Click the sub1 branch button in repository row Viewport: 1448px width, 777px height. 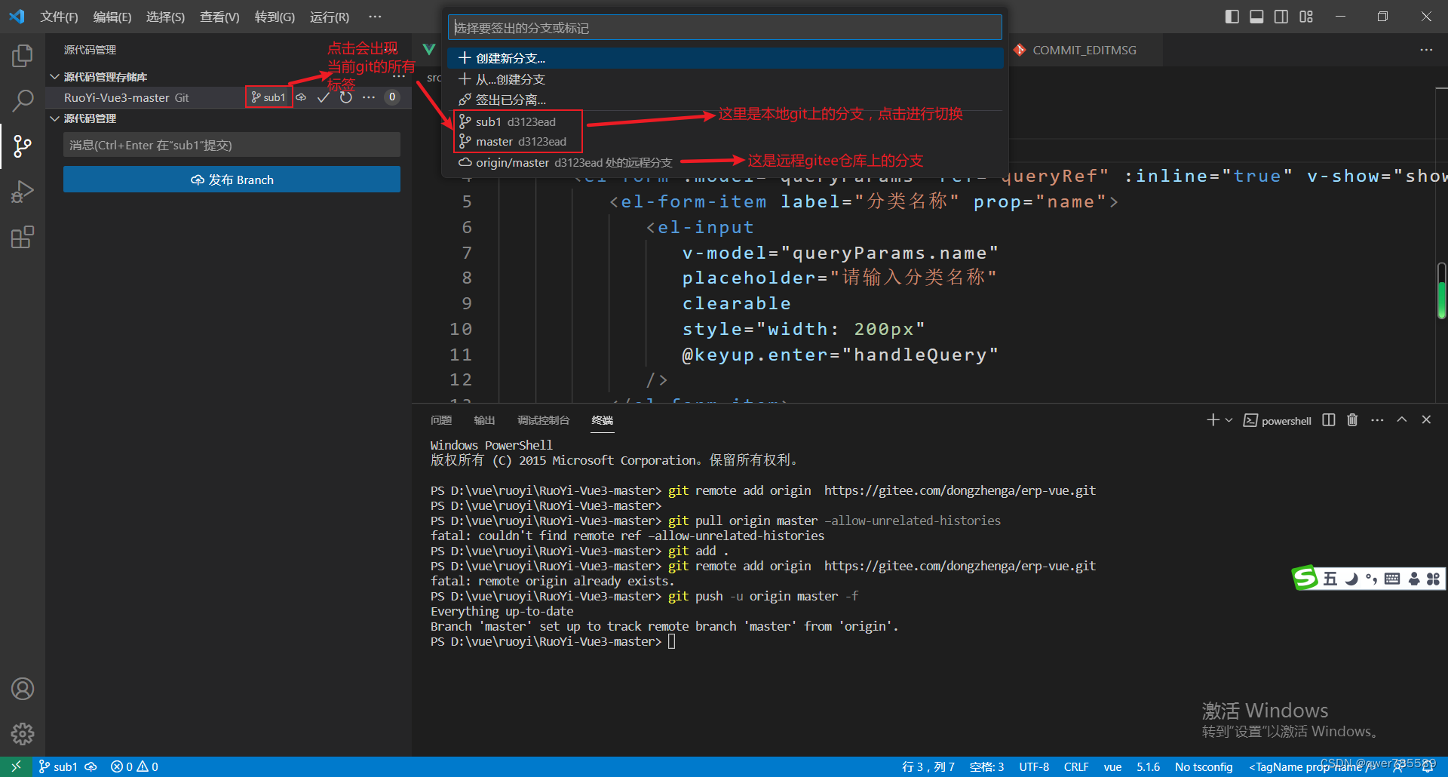coord(268,97)
